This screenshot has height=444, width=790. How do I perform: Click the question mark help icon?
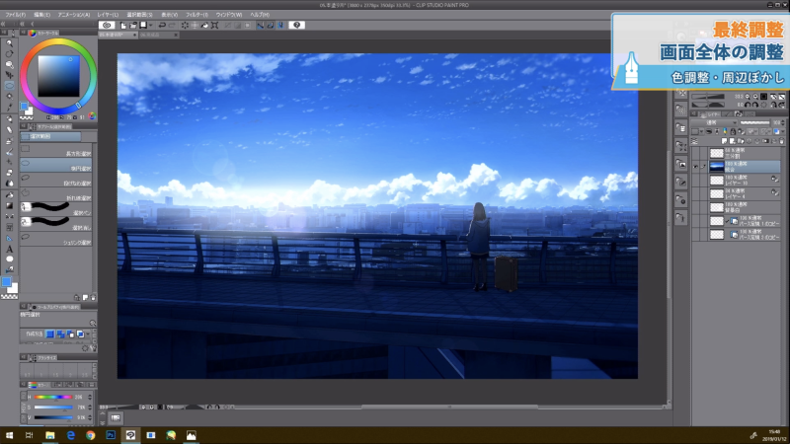tap(297, 25)
